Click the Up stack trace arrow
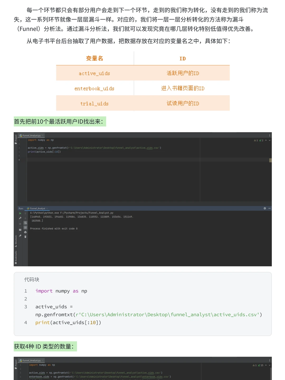The height and width of the screenshot is (380, 285). [x=25, y=213]
